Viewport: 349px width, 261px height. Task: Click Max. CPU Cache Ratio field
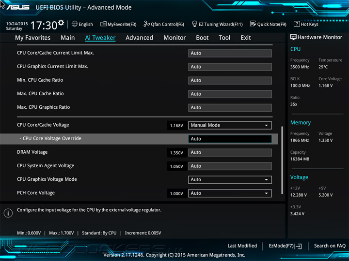click(x=230, y=94)
